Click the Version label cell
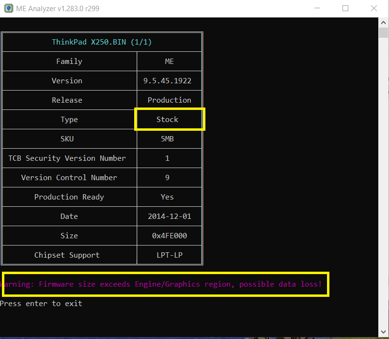 click(x=69, y=80)
